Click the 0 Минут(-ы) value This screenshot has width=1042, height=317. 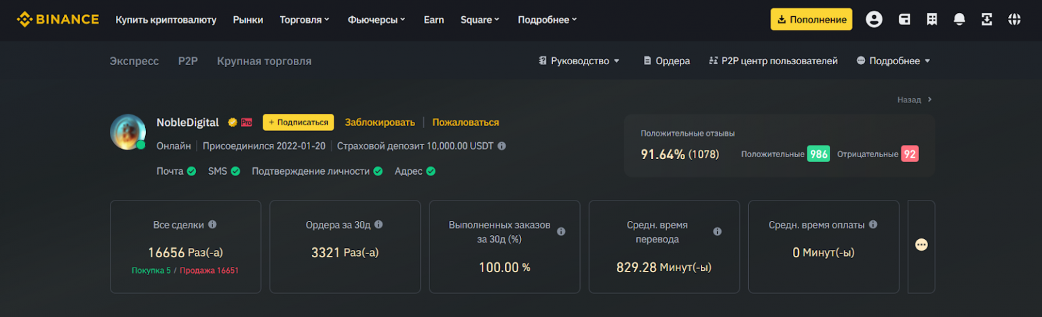(x=824, y=253)
